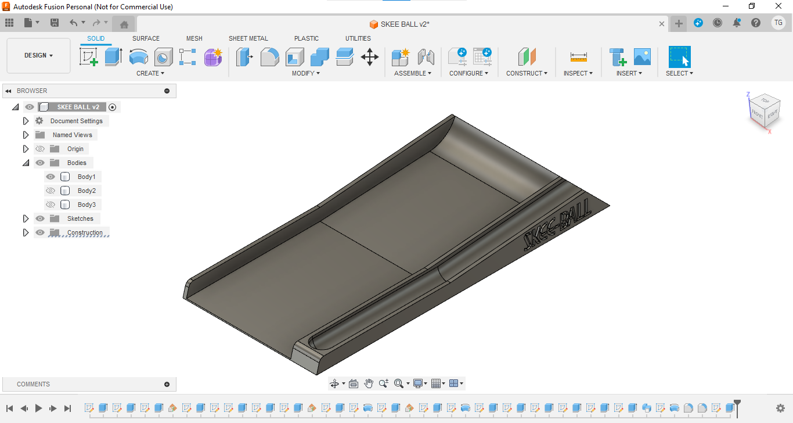Open the CREATE dropdown menu

pyautogui.click(x=150, y=73)
